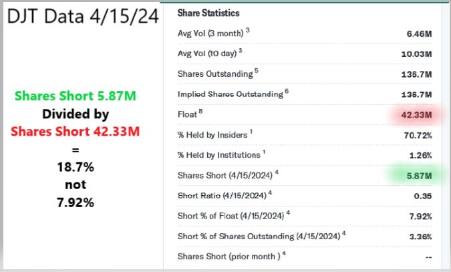This screenshot has height=272, width=451.
Task: Open footnote 1 beside % Held by Insiders
Action: pos(249,132)
